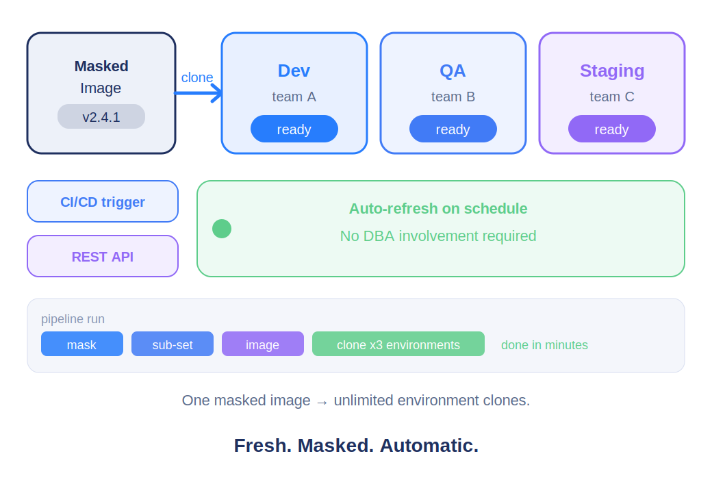Select the sub-set pipeline step
Screen dimensions: 712x493
[173, 344]
